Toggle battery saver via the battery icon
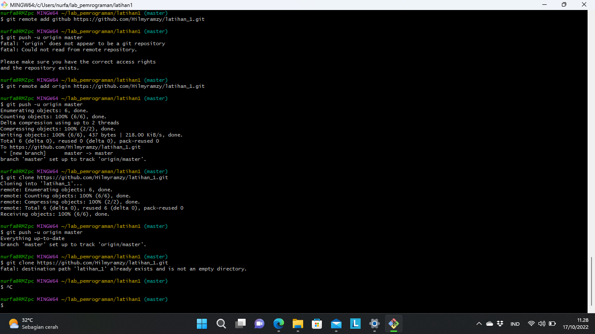The height and width of the screenshot is (334, 595). [x=552, y=324]
